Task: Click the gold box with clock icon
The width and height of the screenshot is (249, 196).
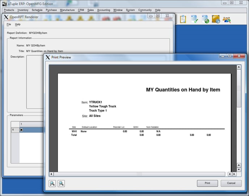Action: pyautogui.click(x=216, y=20)
